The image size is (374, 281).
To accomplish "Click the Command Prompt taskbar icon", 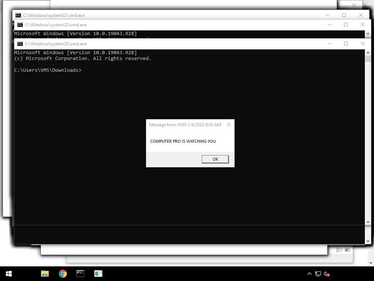I will point(80,274).
